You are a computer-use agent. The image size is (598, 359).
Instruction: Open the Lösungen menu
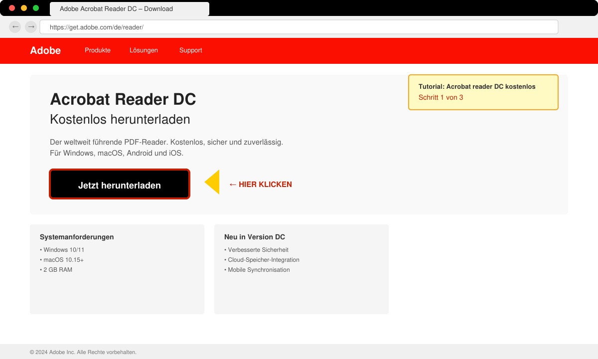144,50
